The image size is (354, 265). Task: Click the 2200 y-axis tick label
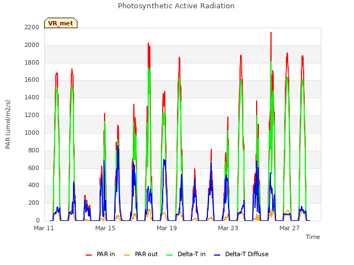coord(32,27)
